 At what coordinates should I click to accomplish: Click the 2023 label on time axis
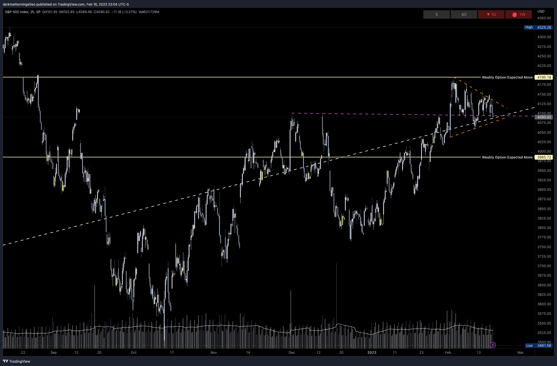(372, 353)
